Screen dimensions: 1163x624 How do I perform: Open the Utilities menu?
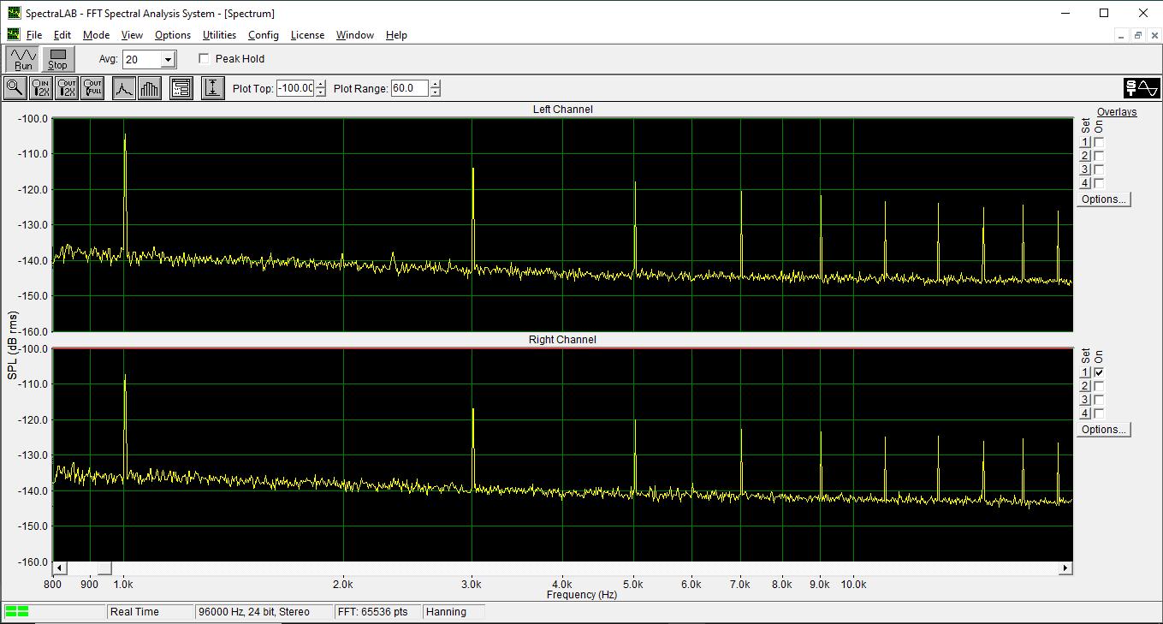tap(219, 35)
